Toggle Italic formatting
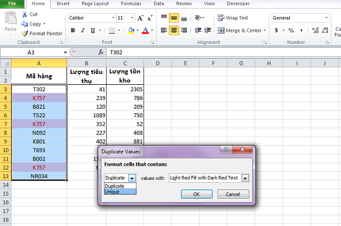The height and width of the screenshot is (226, 341). 82,30
